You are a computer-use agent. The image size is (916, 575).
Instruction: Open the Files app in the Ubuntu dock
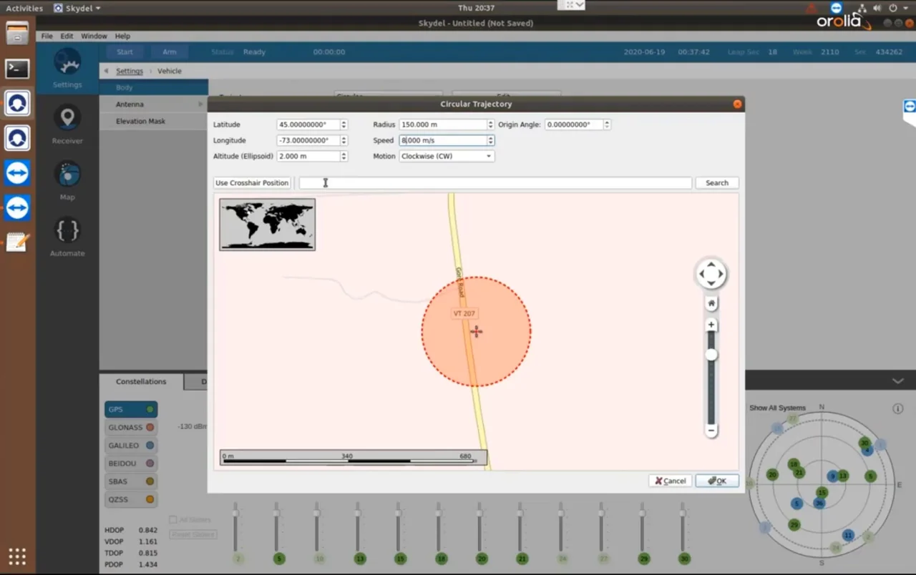17,34
